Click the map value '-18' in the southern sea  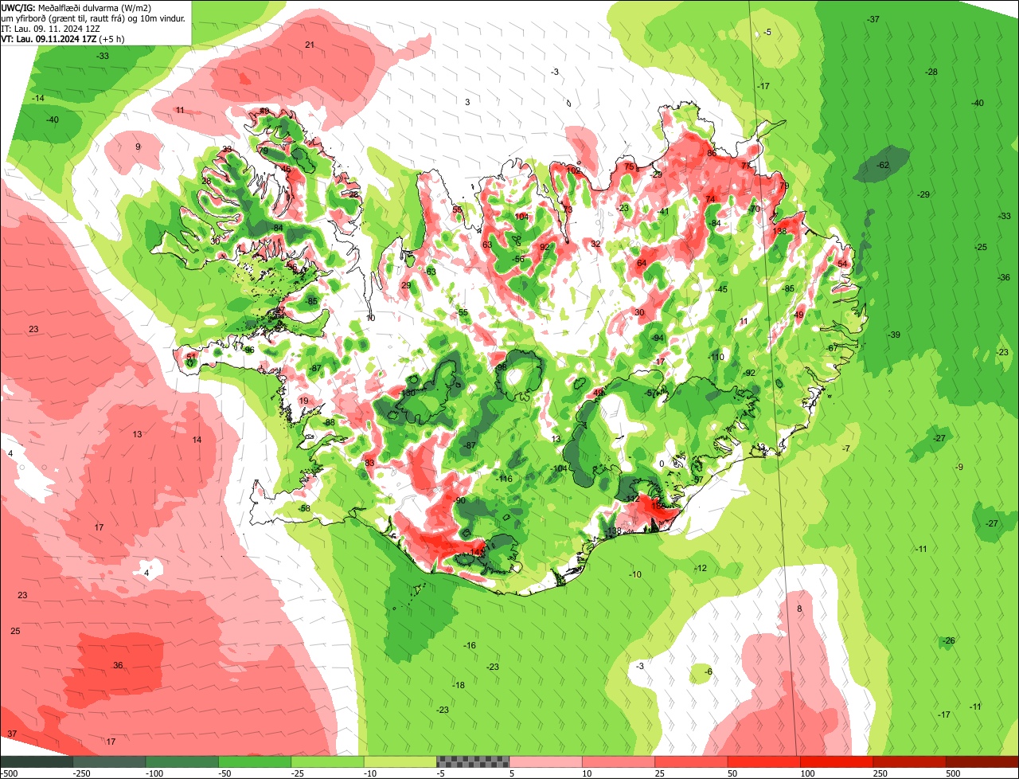pos(459,685)
